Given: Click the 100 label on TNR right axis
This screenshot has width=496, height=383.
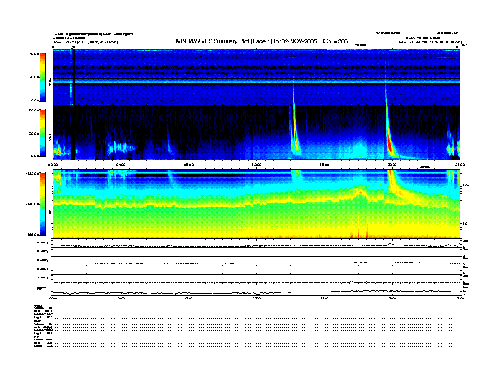Looking at the screenshot, I should tap(465, 185).
